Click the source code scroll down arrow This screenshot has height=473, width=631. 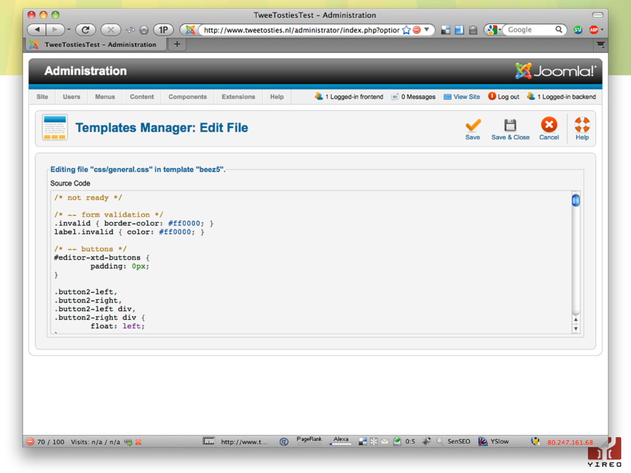tap(576, 329)
